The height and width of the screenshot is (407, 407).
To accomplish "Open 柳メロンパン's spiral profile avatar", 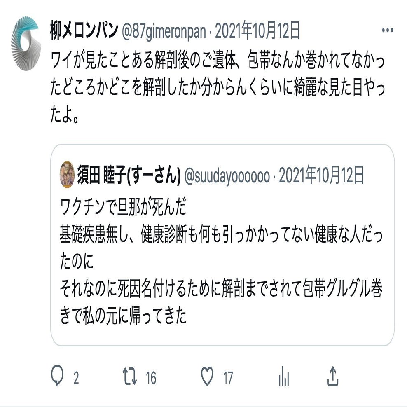I will pos(26,43).
